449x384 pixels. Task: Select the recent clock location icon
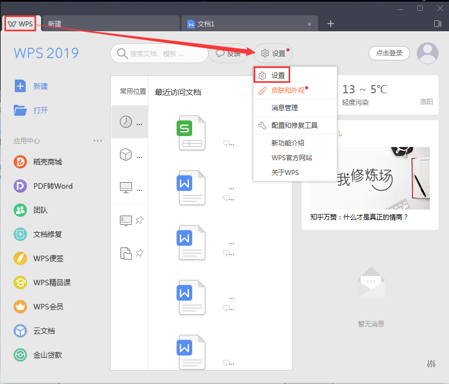126,122
